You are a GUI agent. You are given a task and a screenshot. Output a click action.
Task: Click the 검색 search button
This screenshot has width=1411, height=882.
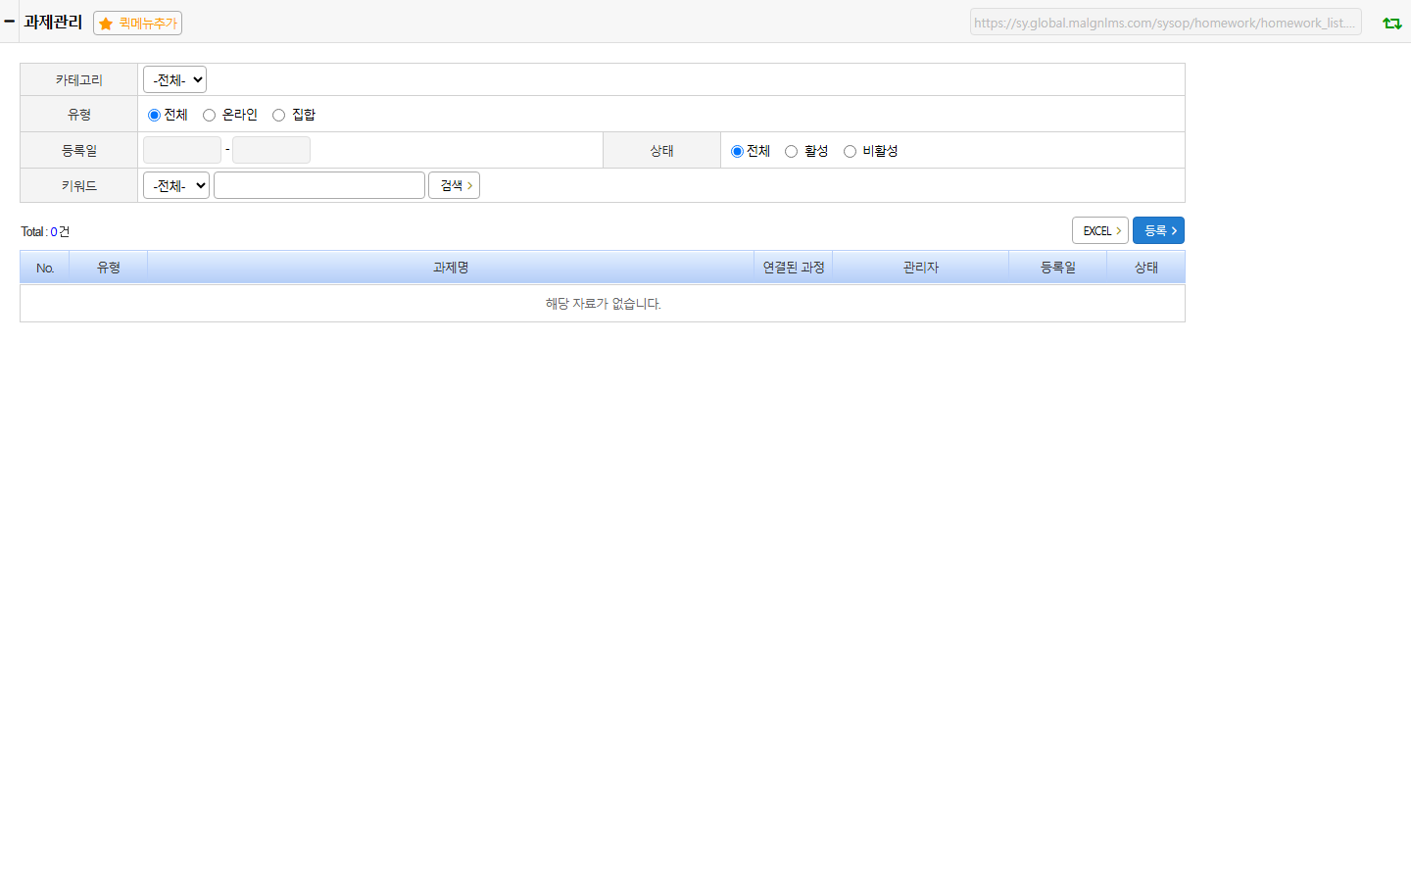(454, 185)
